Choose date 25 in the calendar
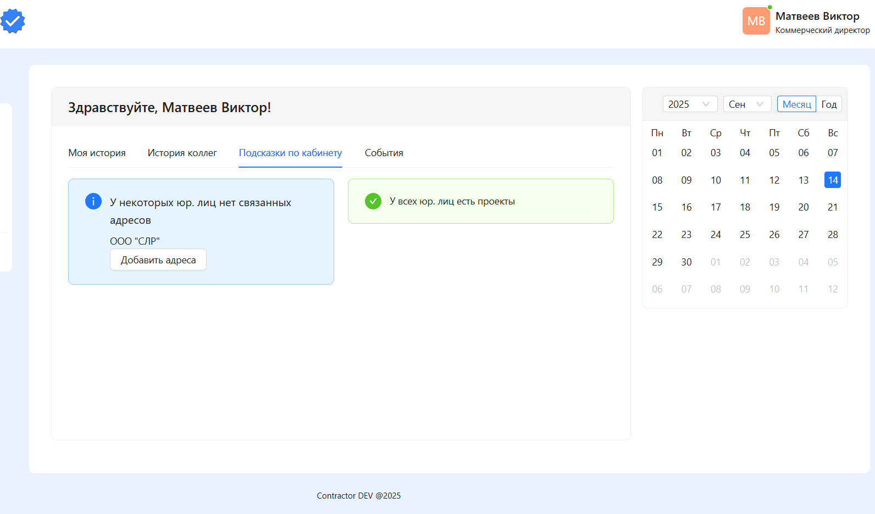The width and height of the screenshot is (875, 514). tap(745, 235)
